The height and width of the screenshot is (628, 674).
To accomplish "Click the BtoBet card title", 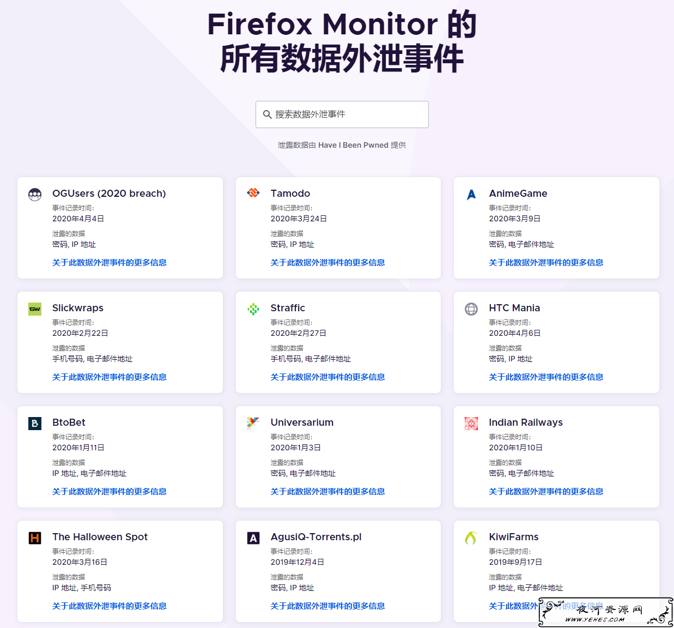I will tap(69, 422).
